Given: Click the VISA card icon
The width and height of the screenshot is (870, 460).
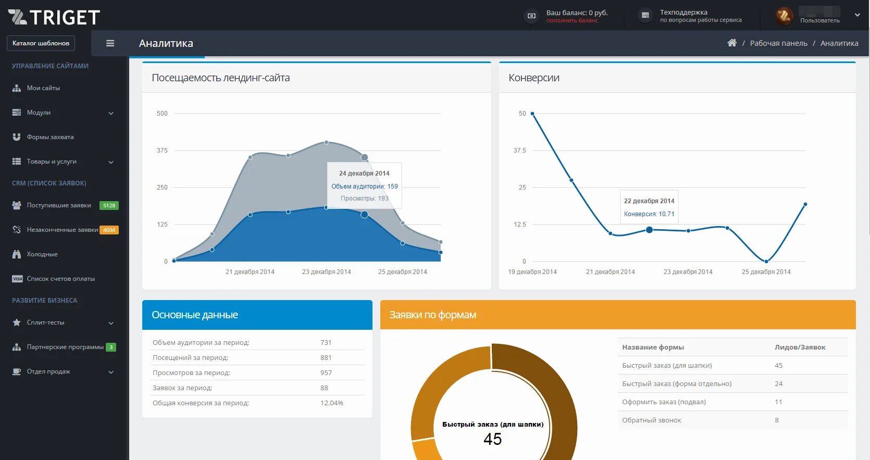Looking at the screenshot, I should (x=17, y=279).
